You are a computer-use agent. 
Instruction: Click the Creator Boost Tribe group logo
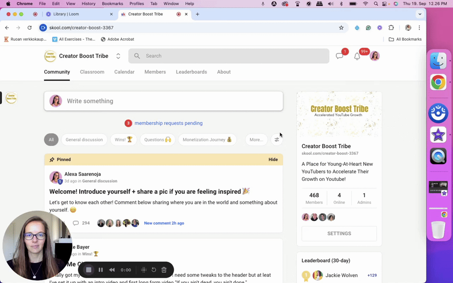[x=50, y=56]
